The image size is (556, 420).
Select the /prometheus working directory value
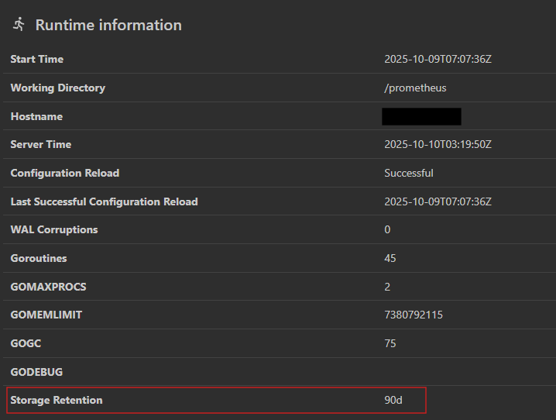coord(415,88)
